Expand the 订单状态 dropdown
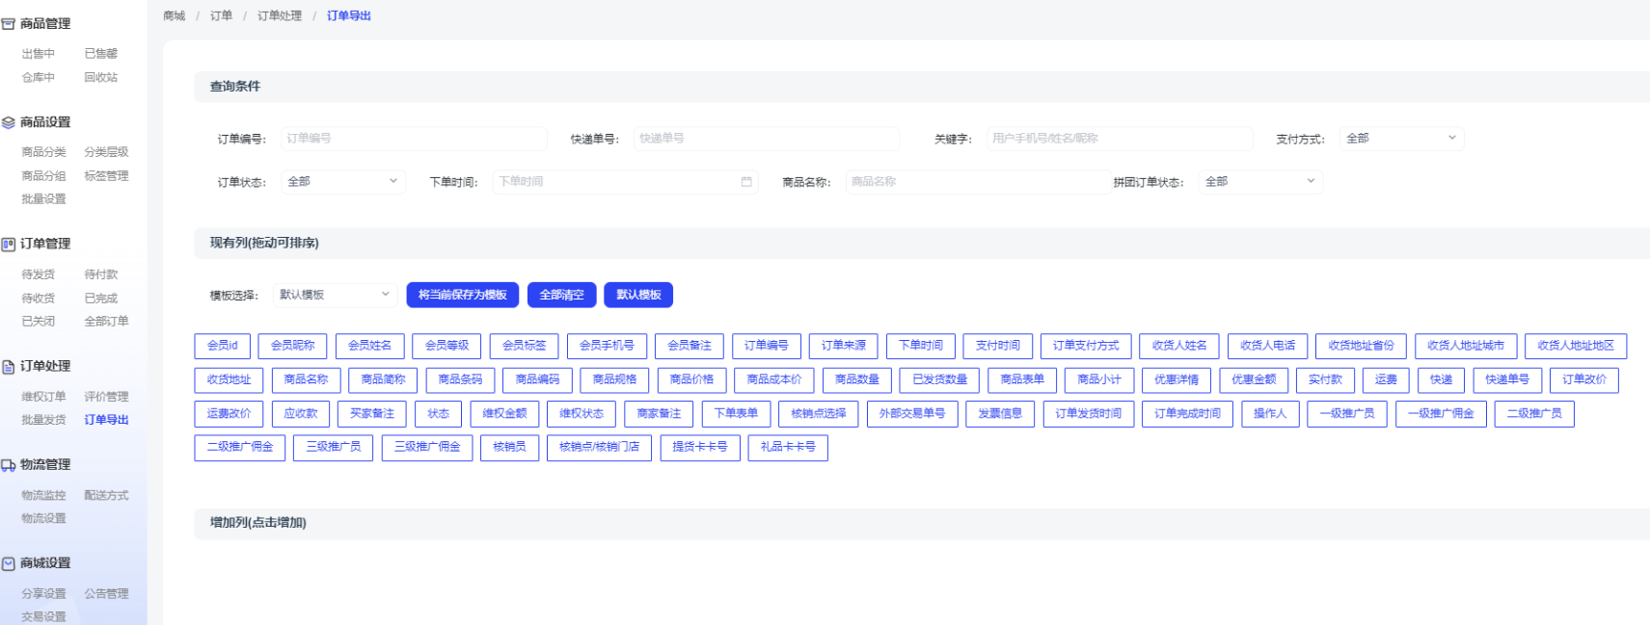 [x=342, y=182]
